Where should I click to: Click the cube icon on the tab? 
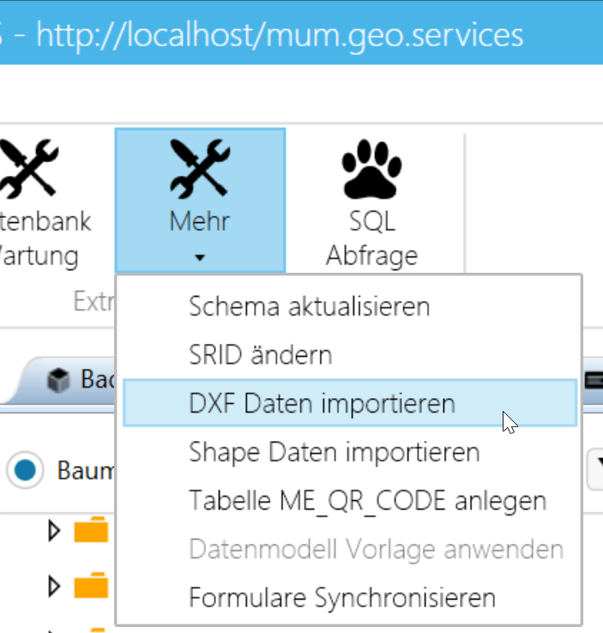pyautogui.click(x=58, y=379)
